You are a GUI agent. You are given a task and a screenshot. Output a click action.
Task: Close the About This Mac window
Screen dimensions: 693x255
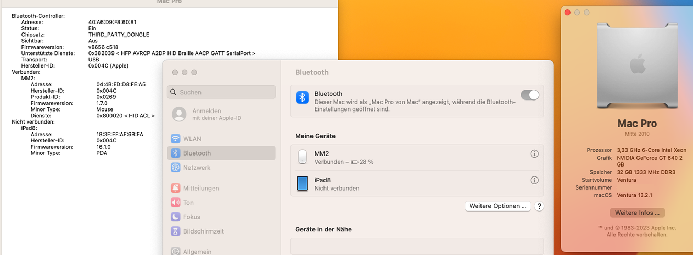point(567,13)
